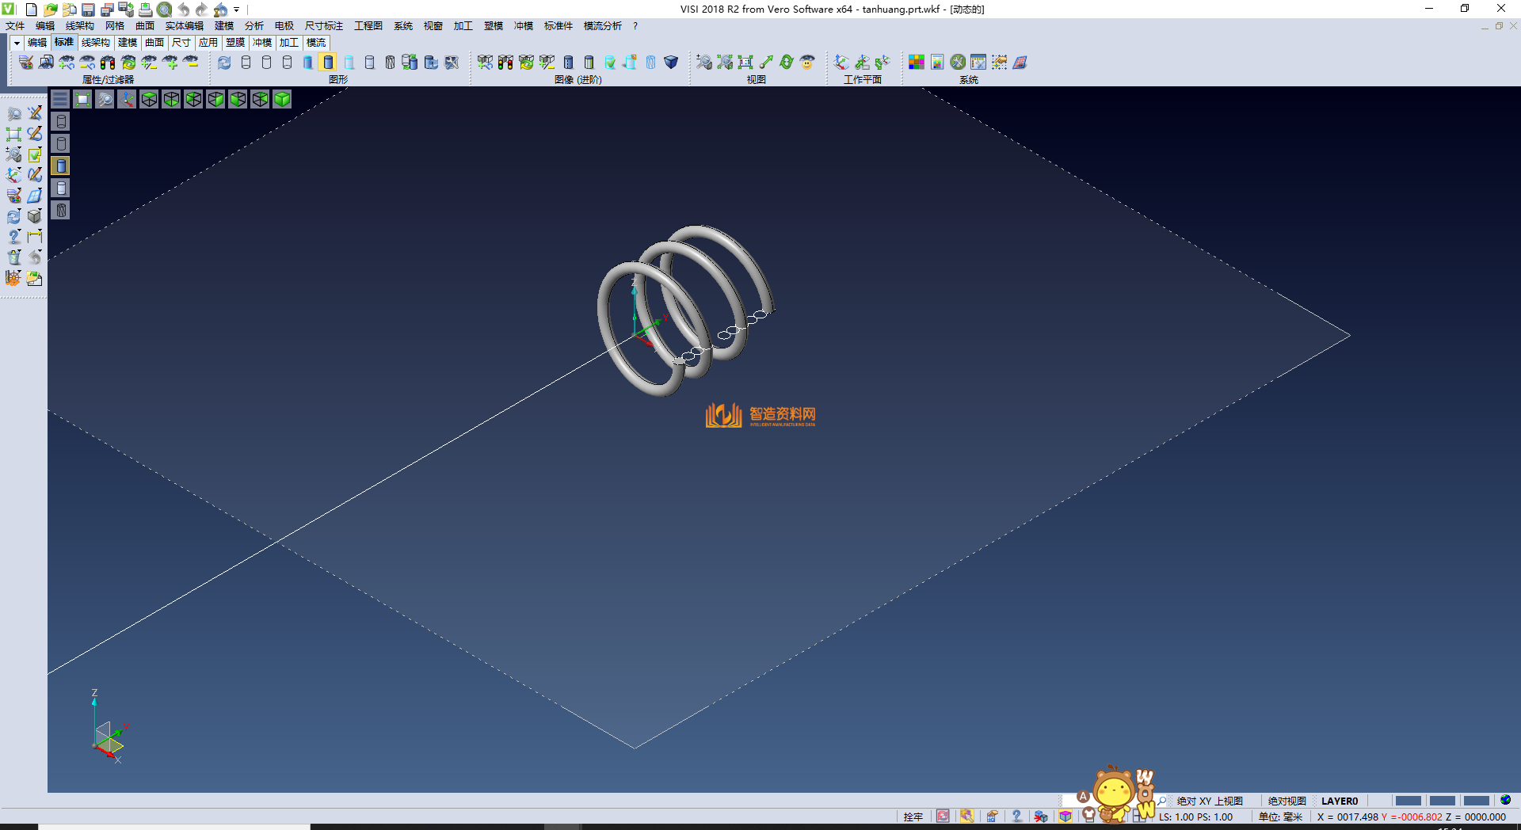Image resolution: width=1521 pixels, height=830 pixels.
Task: Click the 单位: 毫米 units field
Action: 1280,817
